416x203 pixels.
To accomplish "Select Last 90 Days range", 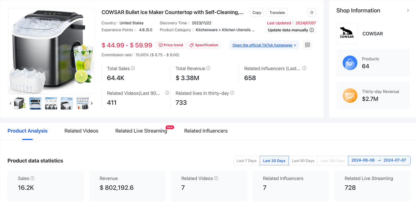I will [303, 161].
